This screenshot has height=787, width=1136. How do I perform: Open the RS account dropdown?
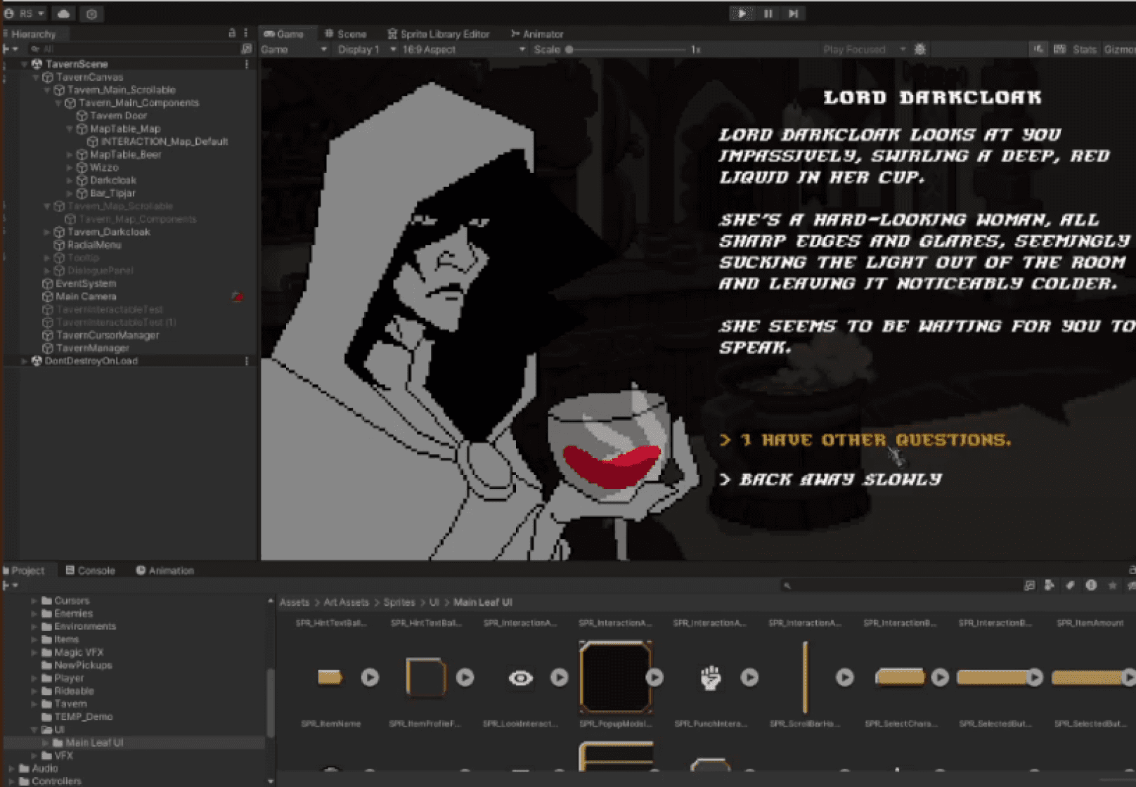[25, 13]
